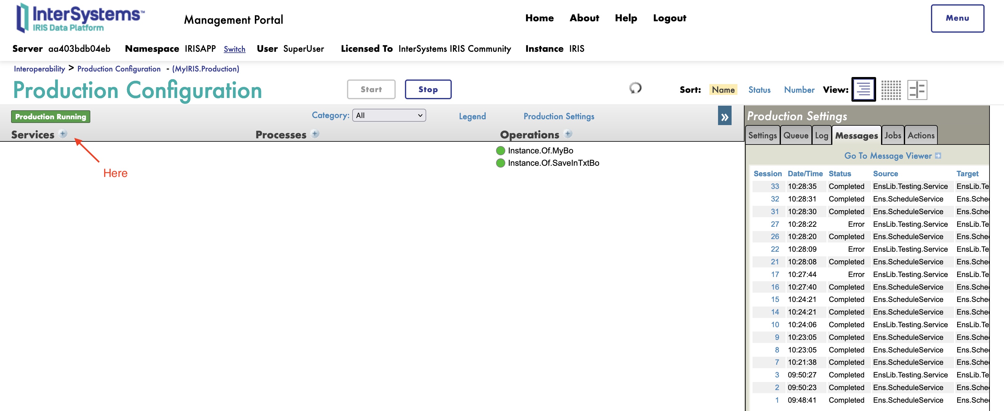
Task: Open the Menu button at top right
Action: coord(957,18)
